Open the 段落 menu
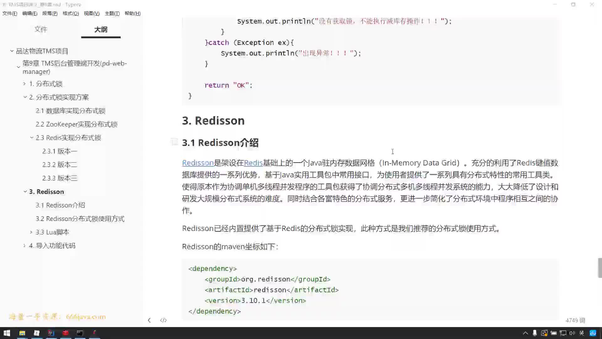This screenshot has height=339, width=602. pos(50,13)
